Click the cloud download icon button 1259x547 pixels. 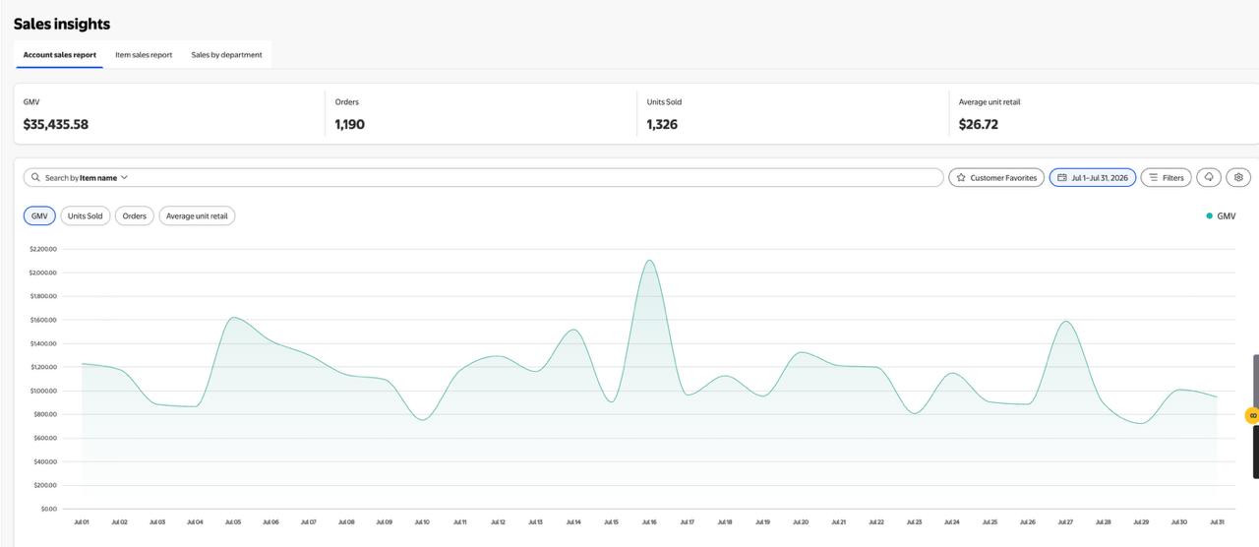click(x=1209, y=178)
